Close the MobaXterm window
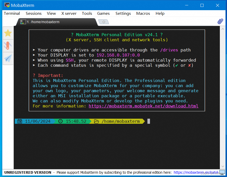This screenshot has height=177, width=227. (x=218, y=5)
